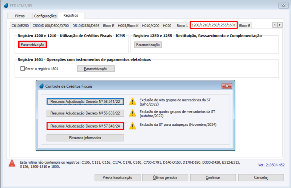Click text Exclusão de oito grupos de mercadorias
This screenshot has width=291, height=188.
[175, 102]
